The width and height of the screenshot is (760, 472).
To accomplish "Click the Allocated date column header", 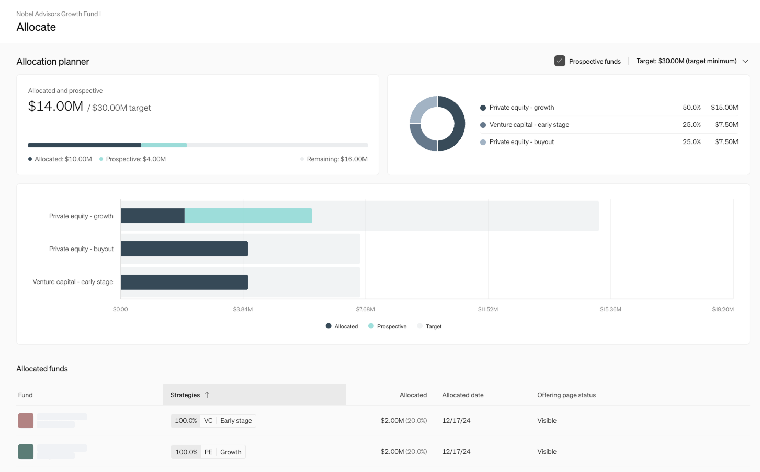I will pyautogui.click(x=462, y=395).
